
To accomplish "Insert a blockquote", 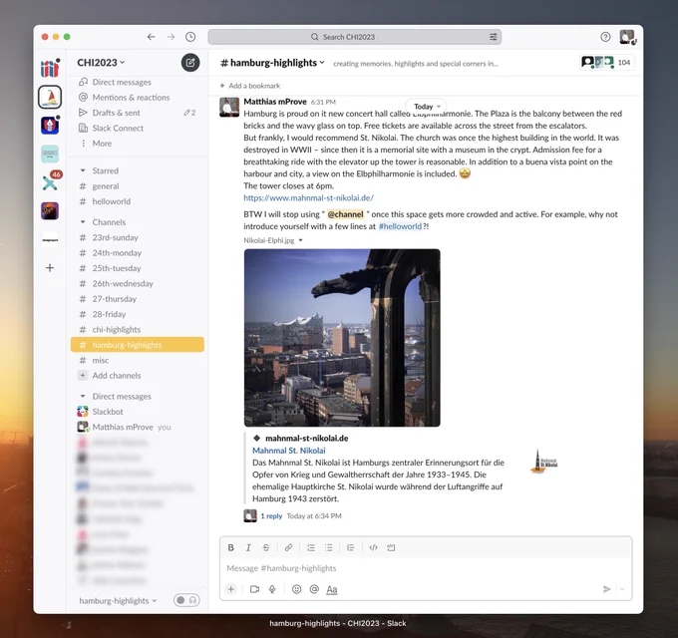I will coord(351,547).
